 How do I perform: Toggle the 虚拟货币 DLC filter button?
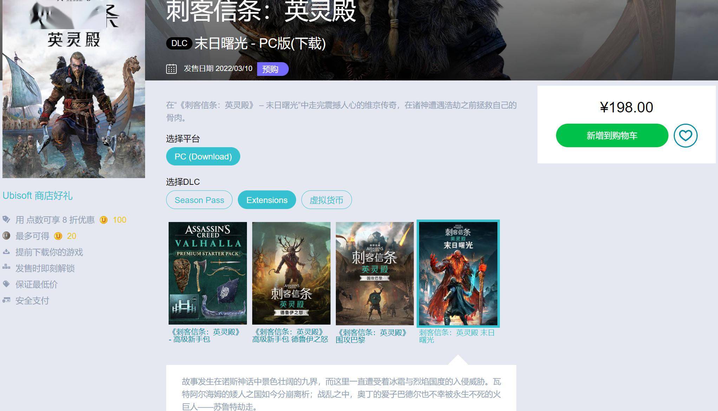[x=326, y=199]
